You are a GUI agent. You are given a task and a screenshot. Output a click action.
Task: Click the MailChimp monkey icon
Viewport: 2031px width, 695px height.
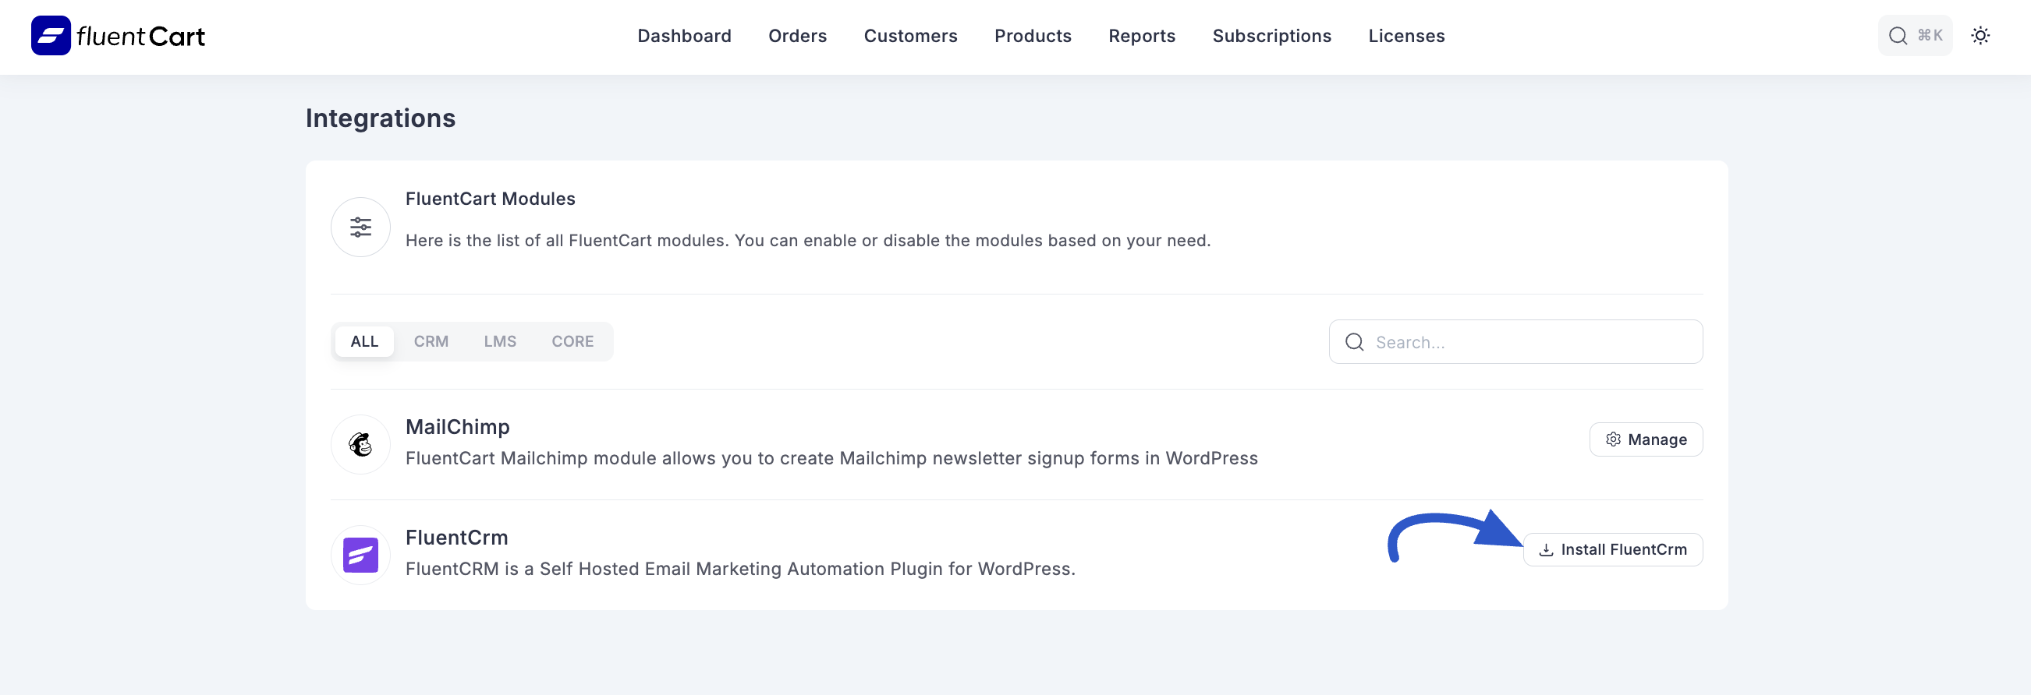(x=360, y=445)
